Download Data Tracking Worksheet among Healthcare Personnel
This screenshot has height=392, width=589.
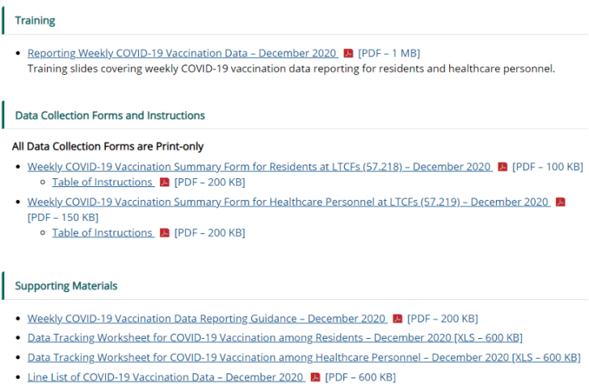tap(303, 357)
